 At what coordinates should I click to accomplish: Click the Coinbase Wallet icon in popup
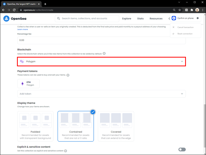174,18
